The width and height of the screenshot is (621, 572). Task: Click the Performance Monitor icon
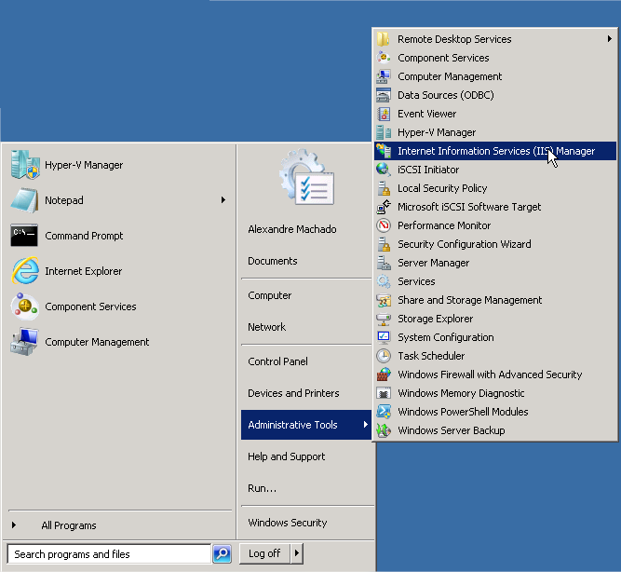(383, 225)
